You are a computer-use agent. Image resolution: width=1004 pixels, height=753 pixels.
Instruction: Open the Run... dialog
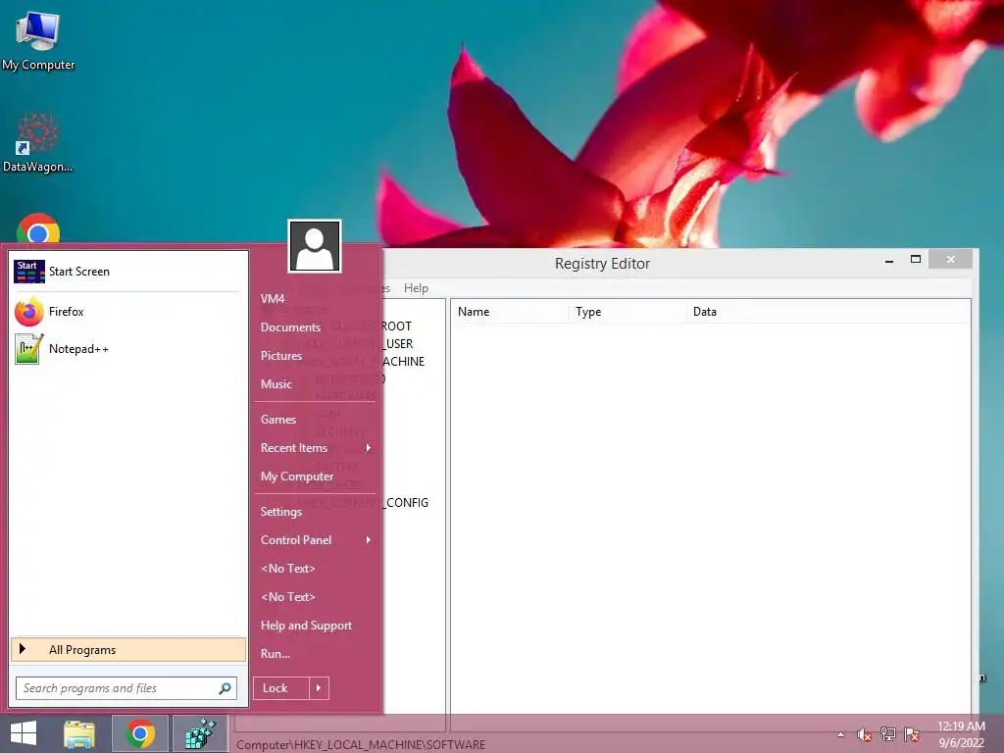coord(276,654)
